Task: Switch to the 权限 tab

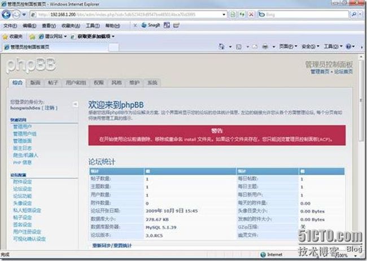Action: 99,82
